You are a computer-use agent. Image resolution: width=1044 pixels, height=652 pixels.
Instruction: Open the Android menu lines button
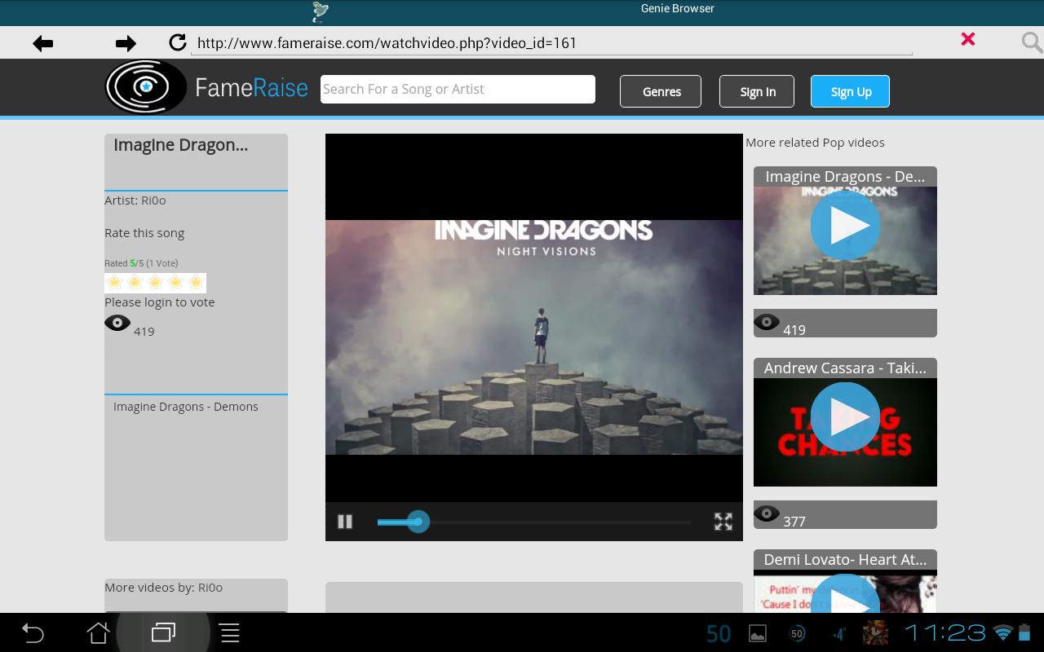click(x=230, y=633)
